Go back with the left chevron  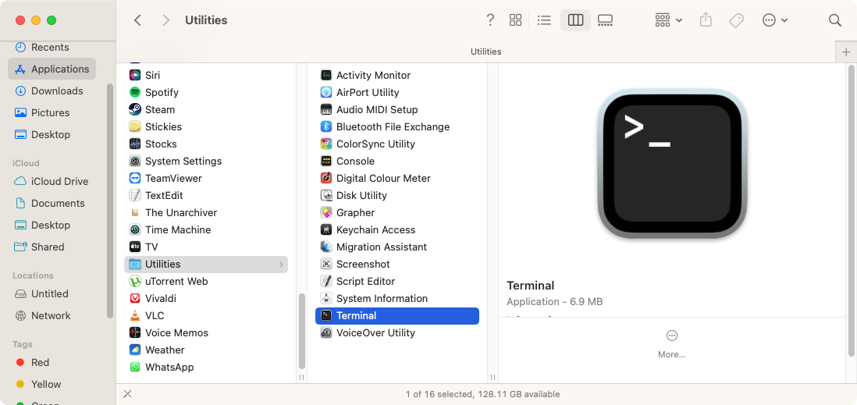(x=137, y=20)
